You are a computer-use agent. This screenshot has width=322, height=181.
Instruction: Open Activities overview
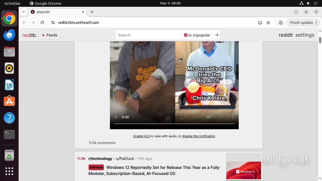12,3
